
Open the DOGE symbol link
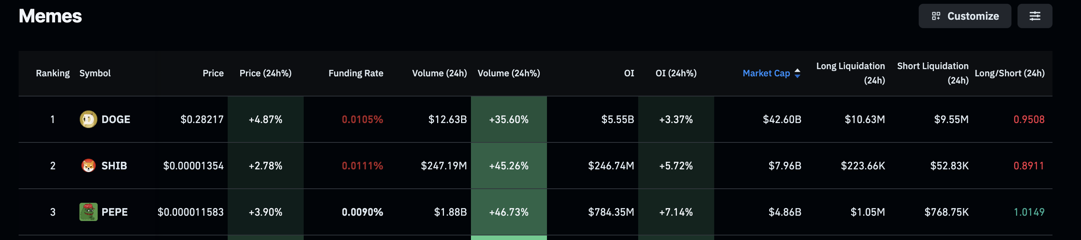(116, 120)
